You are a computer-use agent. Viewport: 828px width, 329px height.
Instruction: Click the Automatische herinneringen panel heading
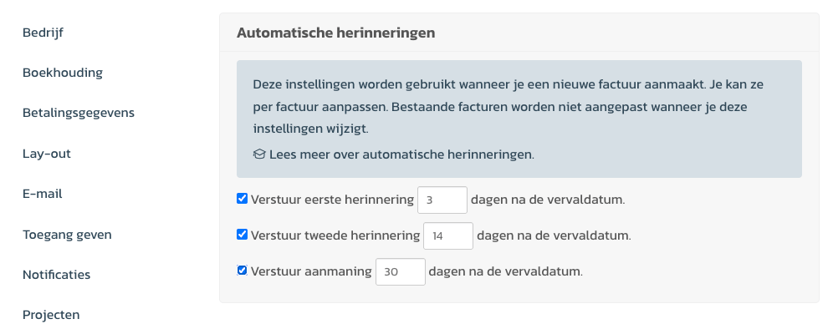[x=336, y=33]
